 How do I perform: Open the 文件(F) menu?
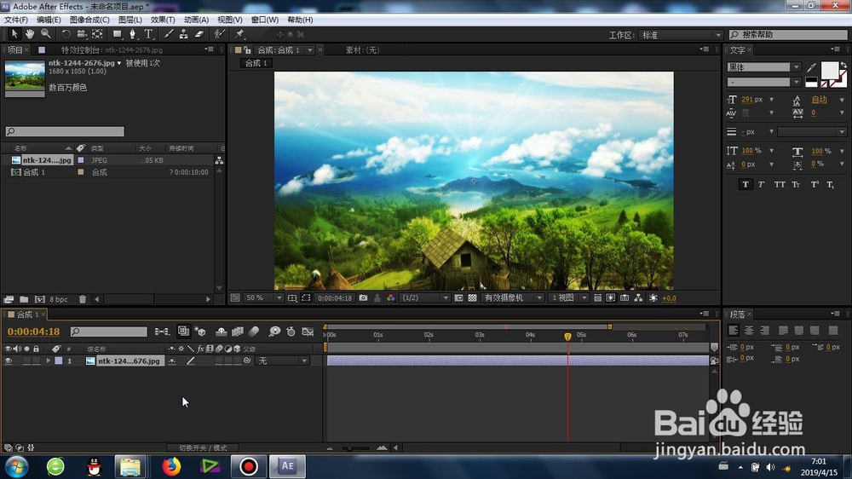[x=15, y=20]
